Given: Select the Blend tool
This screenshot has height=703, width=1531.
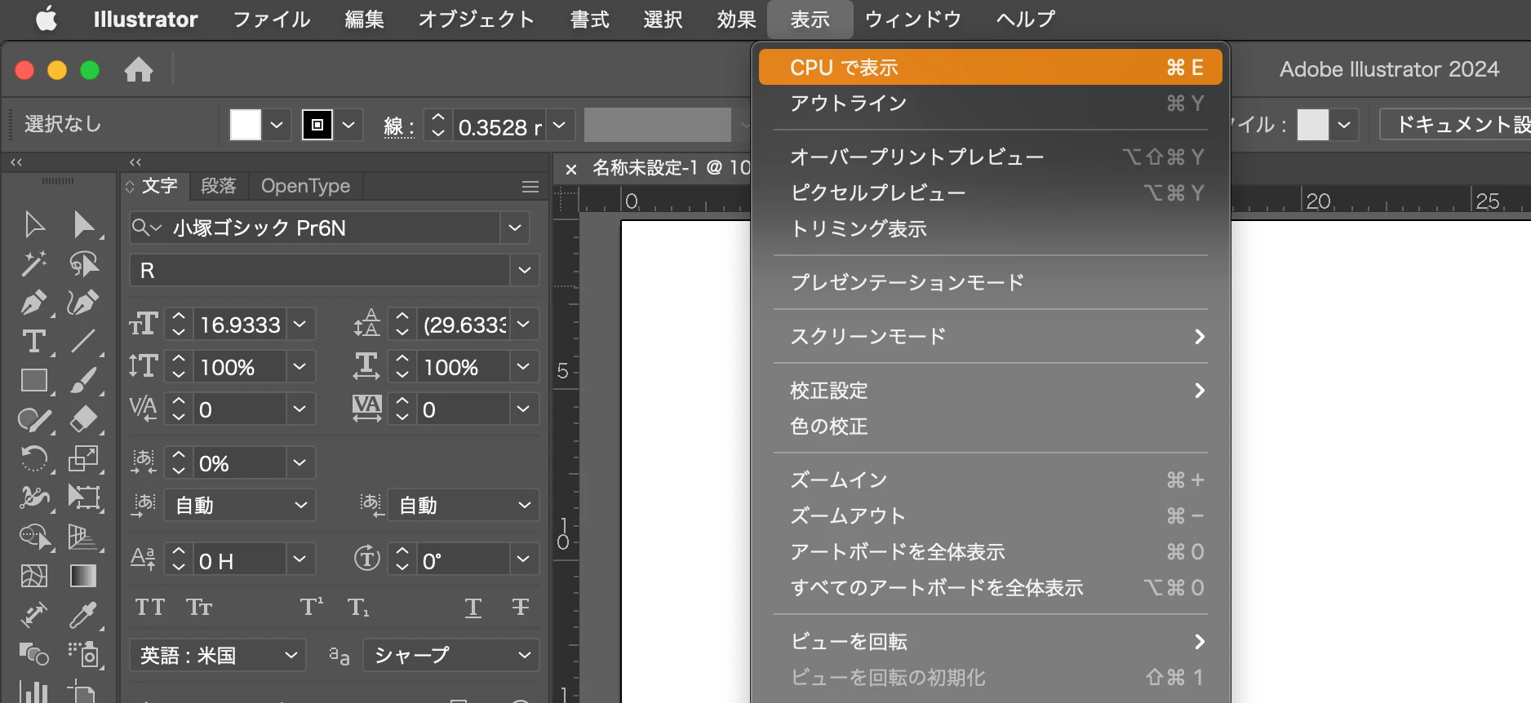Looking at the screenshot, I should tap(34, 653).
